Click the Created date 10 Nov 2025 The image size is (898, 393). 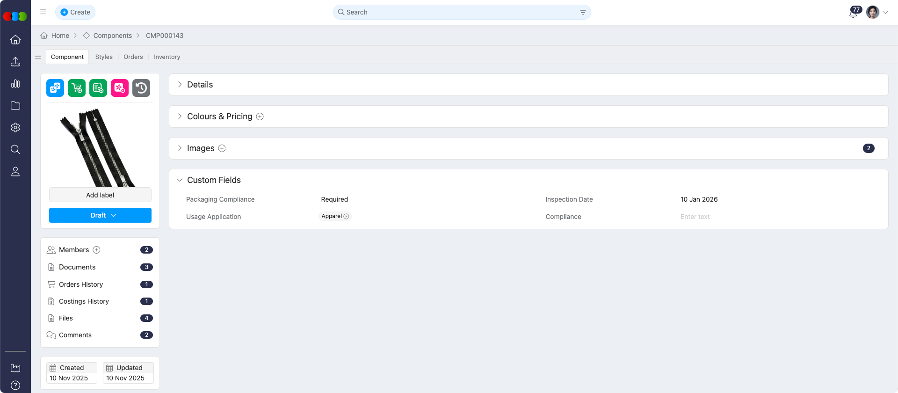(69, 378)
